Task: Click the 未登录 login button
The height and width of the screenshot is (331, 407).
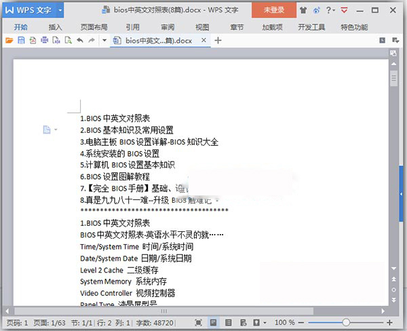Action: click(x=274, y=10)
